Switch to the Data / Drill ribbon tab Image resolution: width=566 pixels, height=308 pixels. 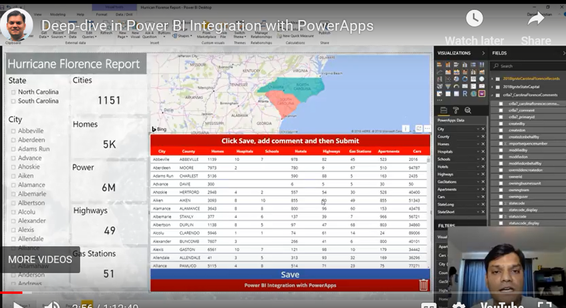(x=124, y=14)
